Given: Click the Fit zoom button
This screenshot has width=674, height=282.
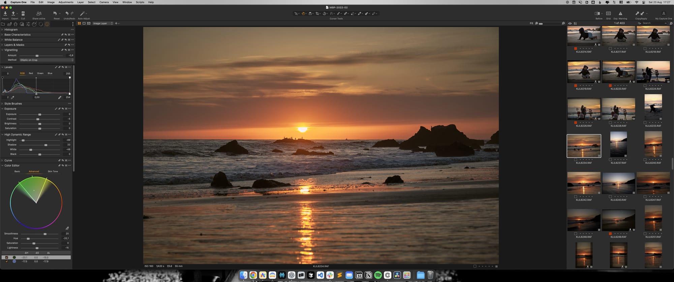Looking at the screenshot, I should coord(531,23).
